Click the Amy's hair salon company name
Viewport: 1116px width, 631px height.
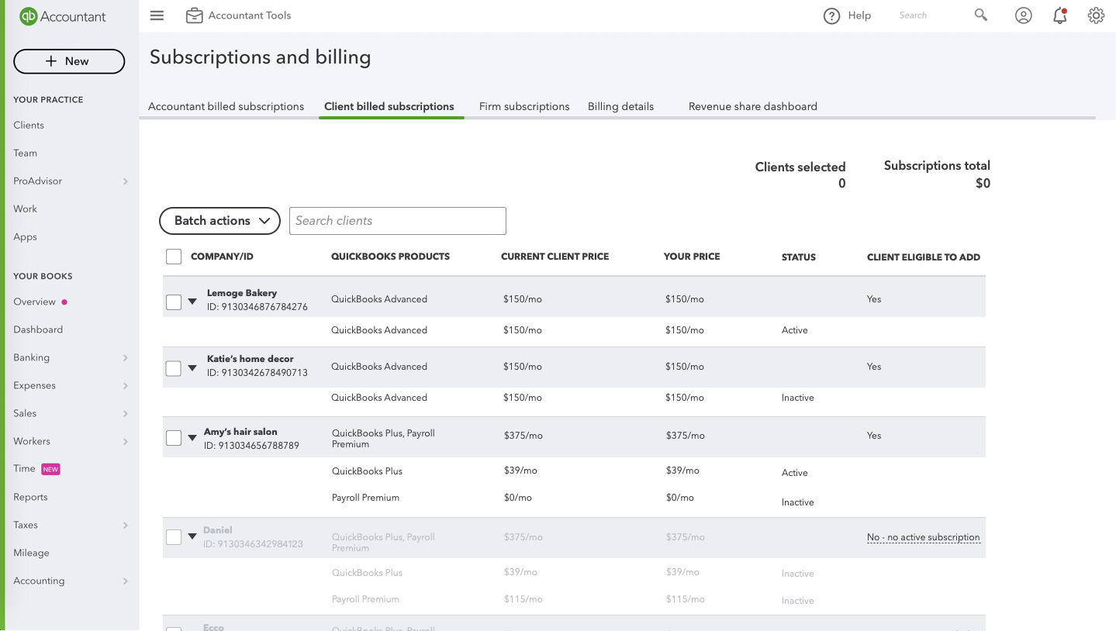(240, 432)
